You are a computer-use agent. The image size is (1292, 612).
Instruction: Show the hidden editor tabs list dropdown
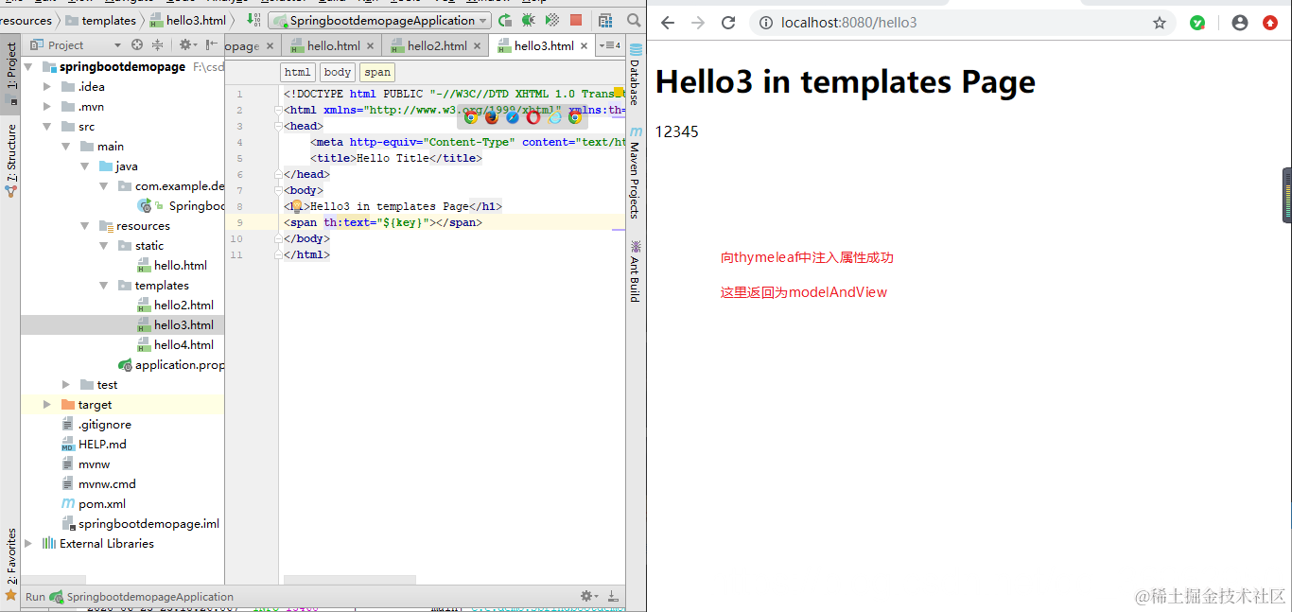[x=609, y=45]
